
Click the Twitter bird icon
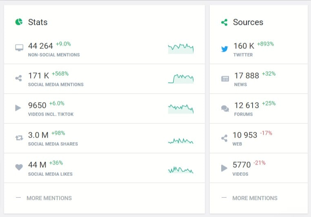point(224,49)
